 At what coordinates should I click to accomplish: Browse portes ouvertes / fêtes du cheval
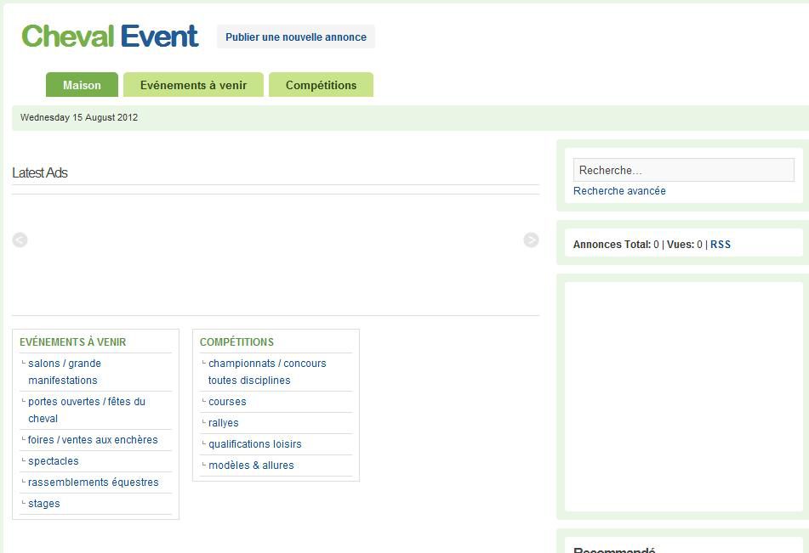click(x=86, y=409)
